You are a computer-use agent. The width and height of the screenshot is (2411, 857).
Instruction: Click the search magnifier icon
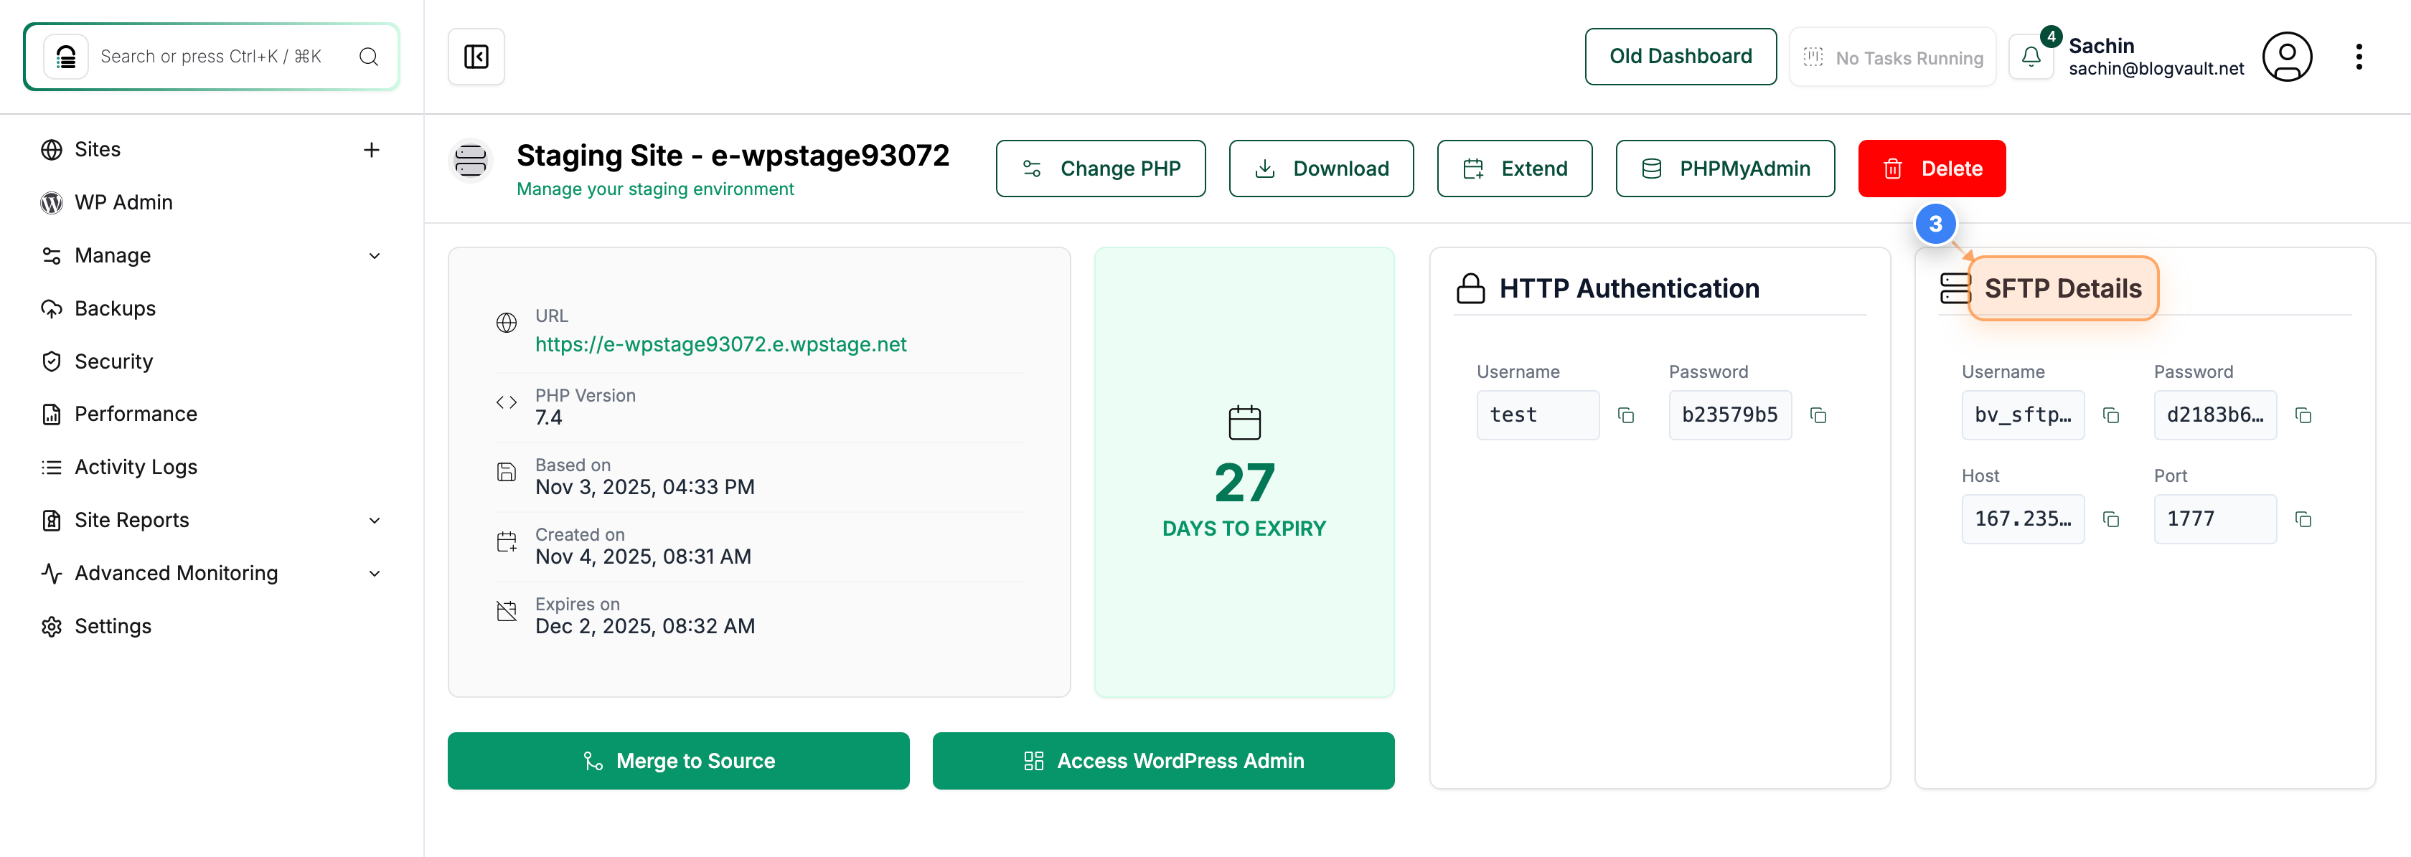coord(369,56)
